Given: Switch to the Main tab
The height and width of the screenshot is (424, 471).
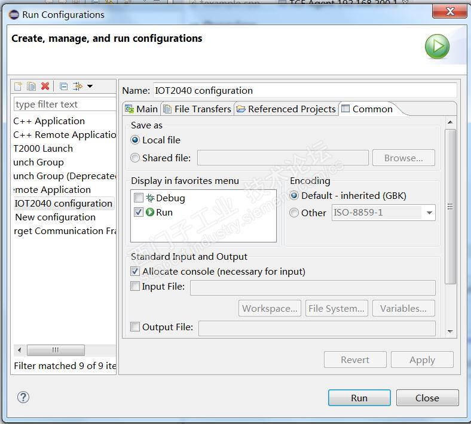Looking at the screenshot, I should [x=141, y=109].
